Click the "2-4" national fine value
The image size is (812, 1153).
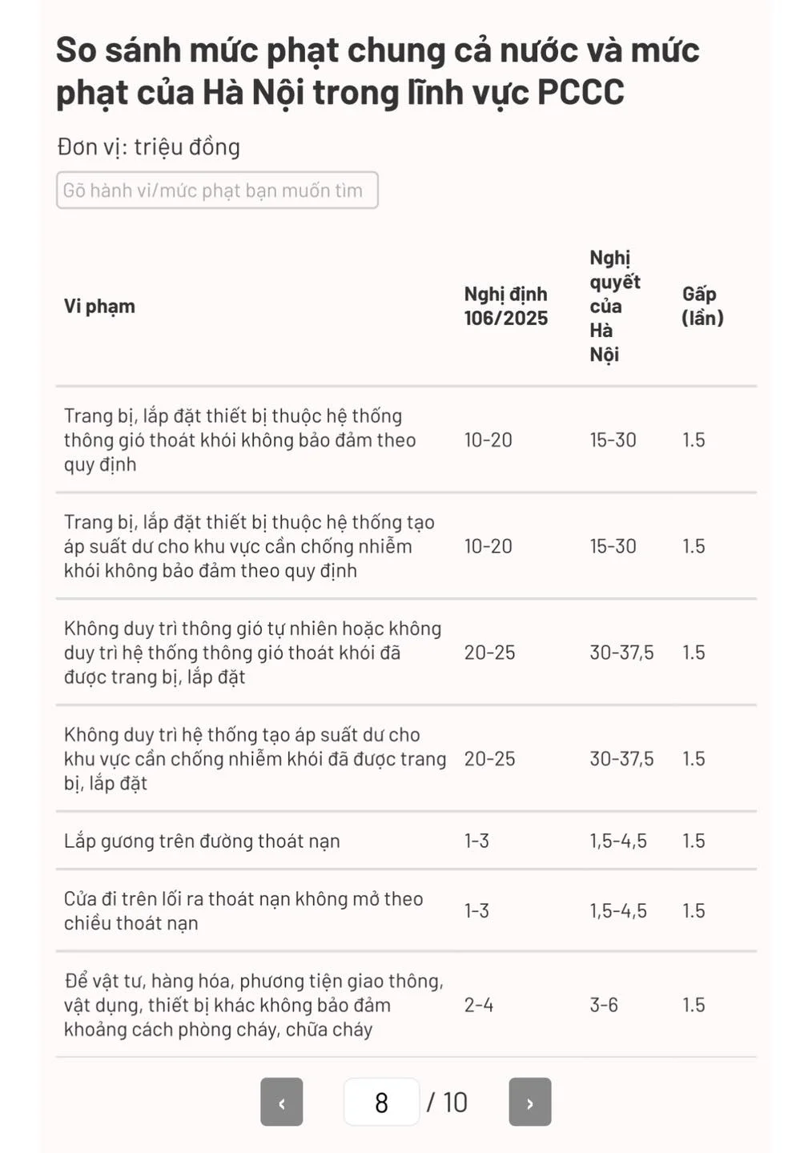click(479, 1006)
